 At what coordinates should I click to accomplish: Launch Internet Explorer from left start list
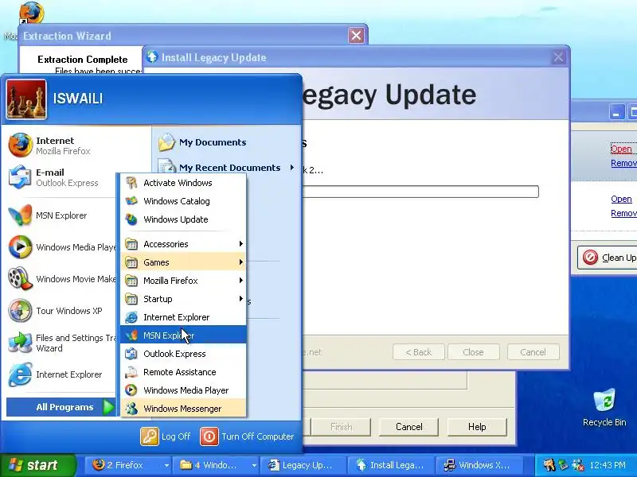click(x=61, y=374)
